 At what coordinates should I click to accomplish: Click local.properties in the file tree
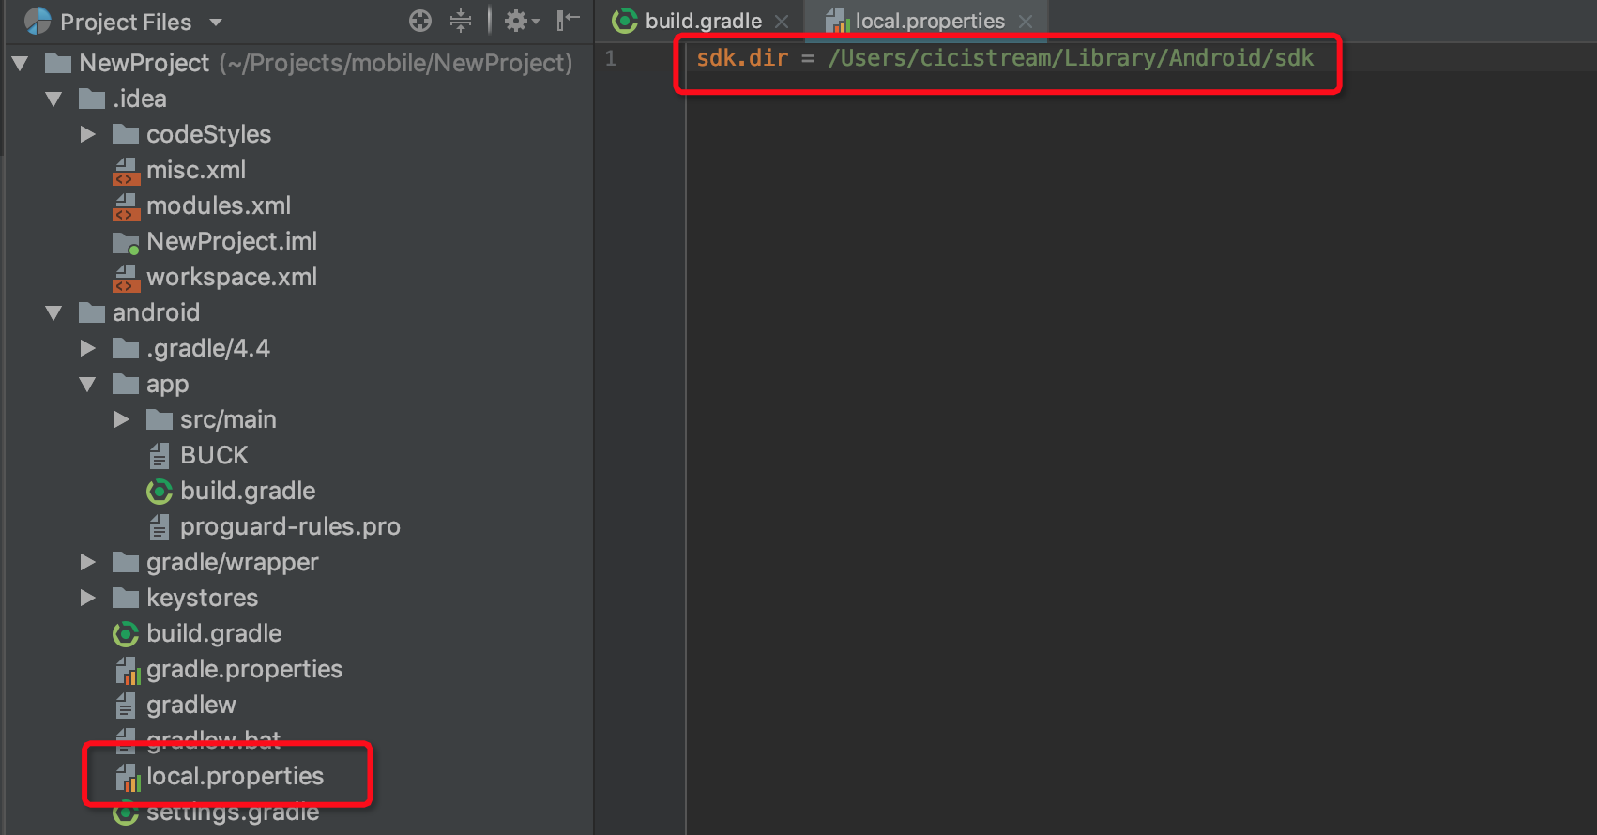(x=235, y=776)
